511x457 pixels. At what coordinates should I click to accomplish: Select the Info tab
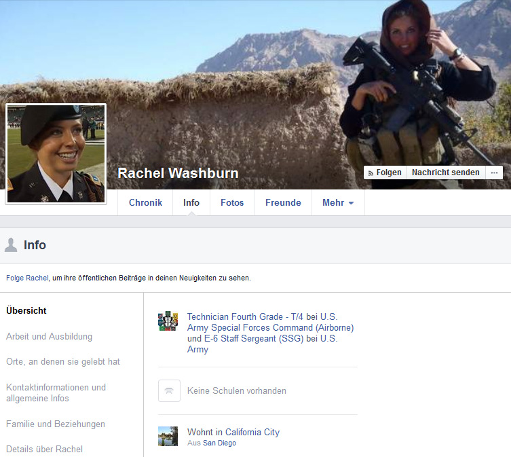point(191,202)
